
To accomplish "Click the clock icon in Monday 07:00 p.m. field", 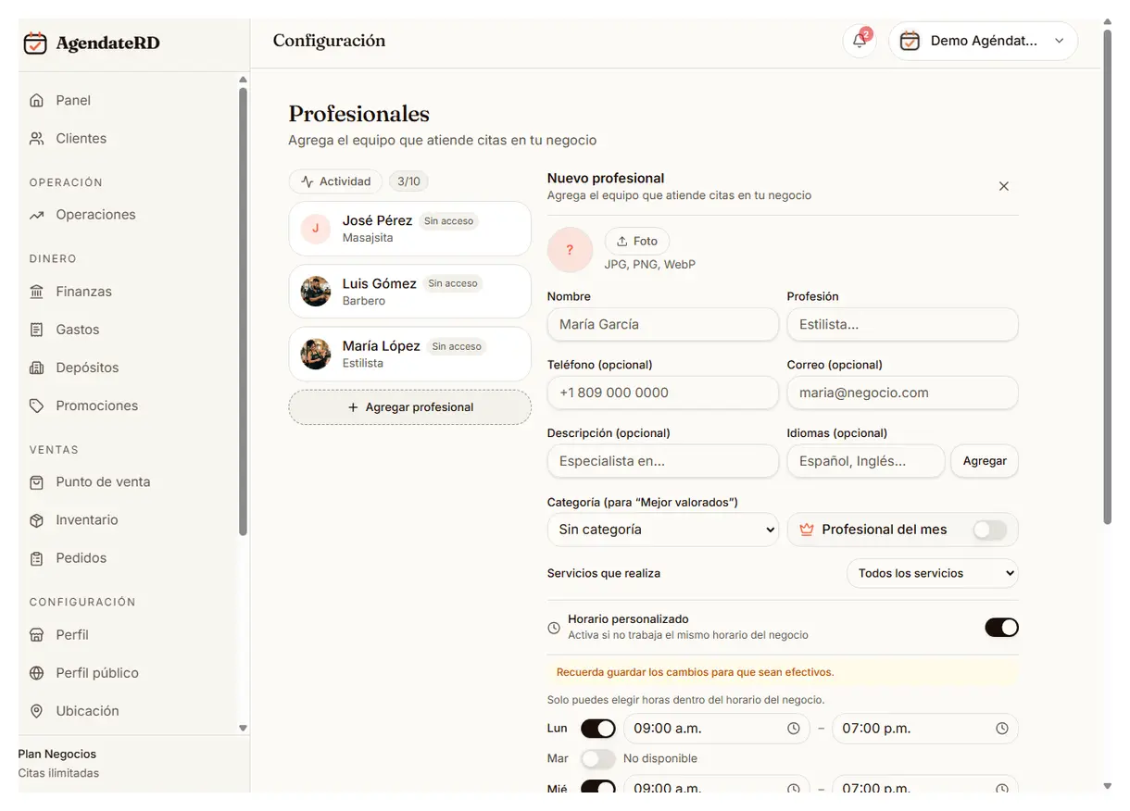I will pos(1002,729).
